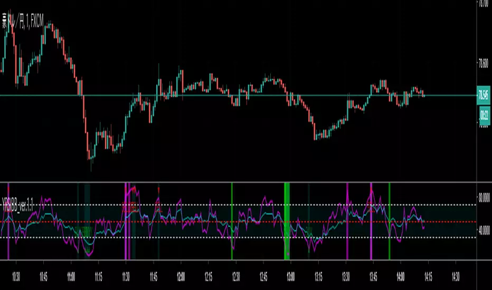The height and width of the screenshot is (290, 492).
Task: Select the purple signal line right after 13:30
Action: tap(347, 221)
